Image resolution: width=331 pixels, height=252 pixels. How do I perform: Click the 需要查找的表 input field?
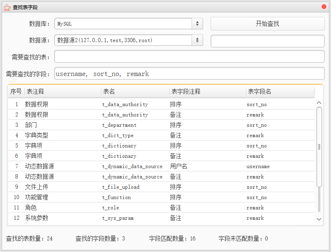pyautogui.click(x=189, y=56)
